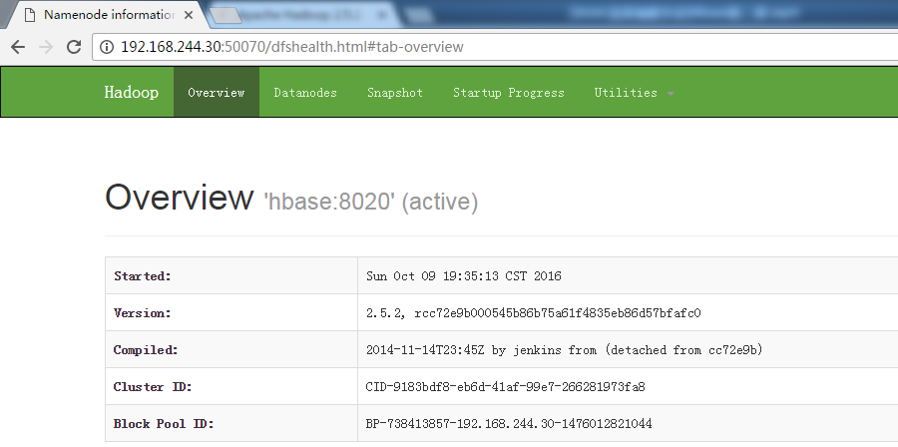Image resolution: width=898 pixels, height=447 pixels.
Task: Click the browser forward arrow
Action: pyautogui.click(x=46, y=47)
